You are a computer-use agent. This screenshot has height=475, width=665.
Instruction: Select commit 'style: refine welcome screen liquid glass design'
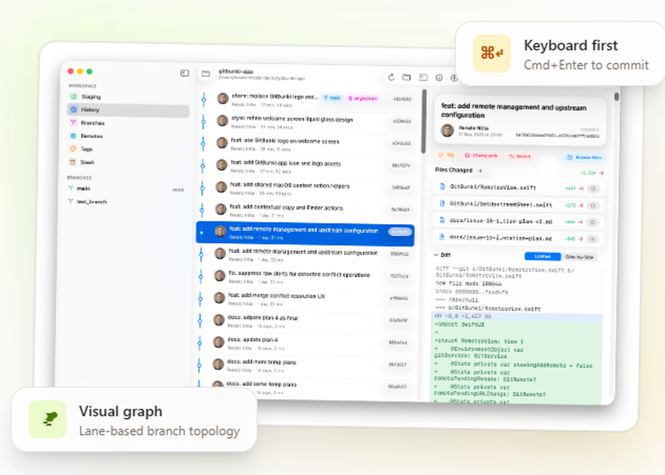(x=306, y=122)
